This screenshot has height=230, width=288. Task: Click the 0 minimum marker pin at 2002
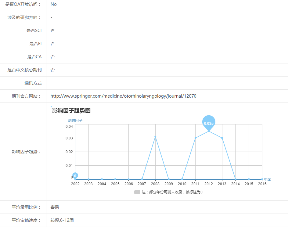pos(75,176)
